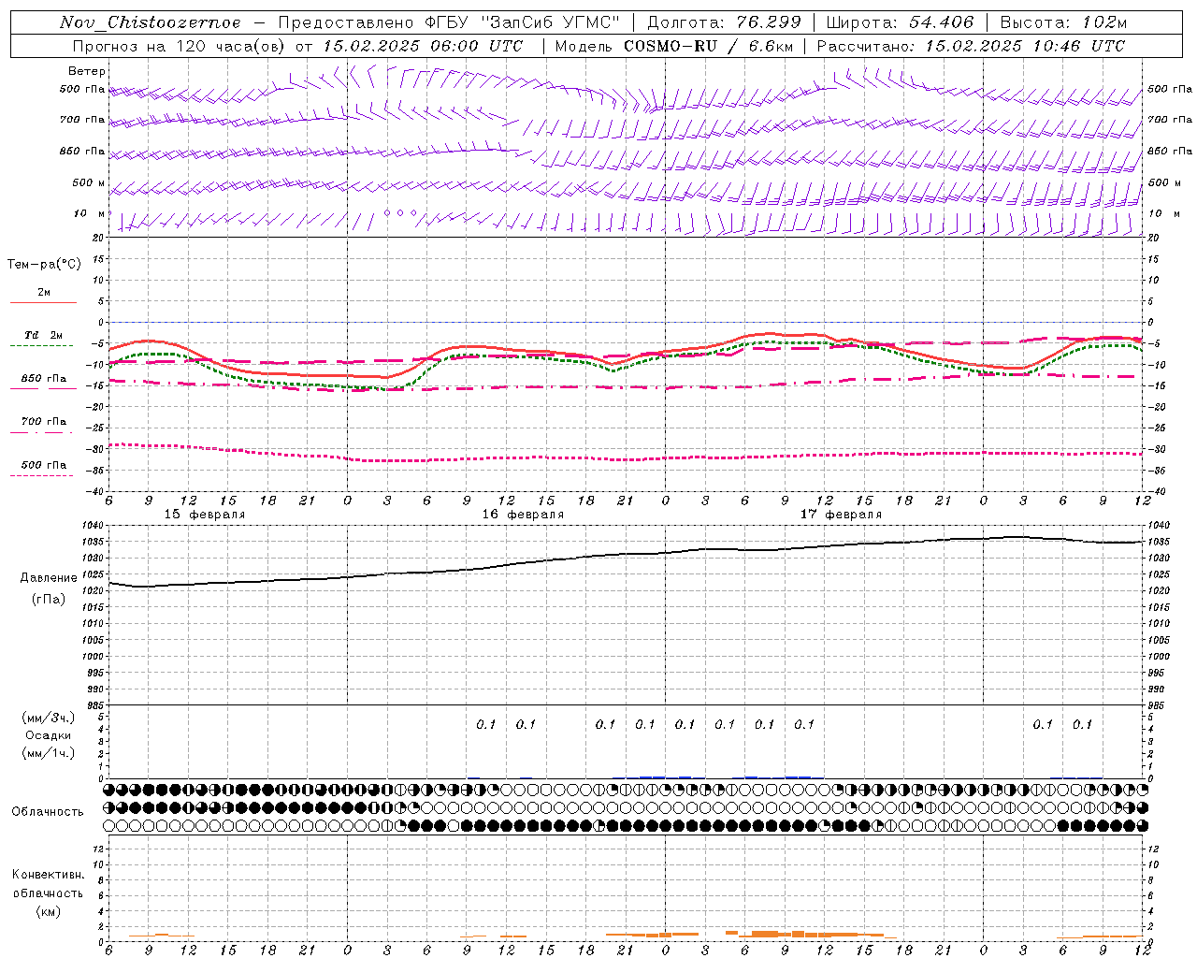Screen dimensions: 1197x958
Task: Click the computed timestamp Рассчитано: 15.02.2025 10:46 UTC
Action: [971, 46]
